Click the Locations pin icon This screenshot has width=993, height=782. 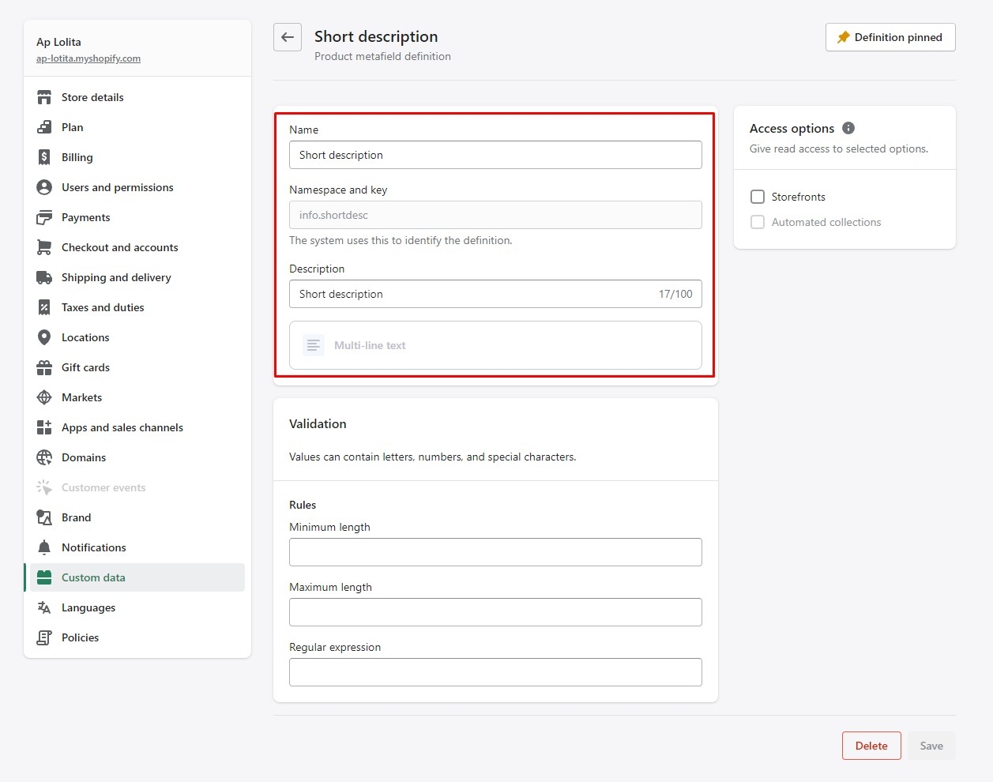[44, 337]
